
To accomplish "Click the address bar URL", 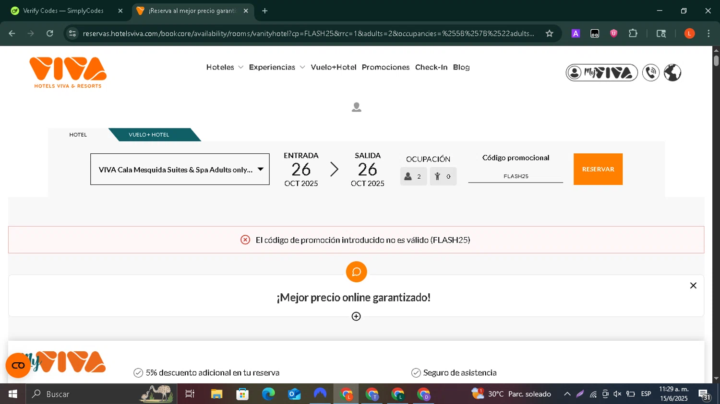I will [x=308, y=34].
